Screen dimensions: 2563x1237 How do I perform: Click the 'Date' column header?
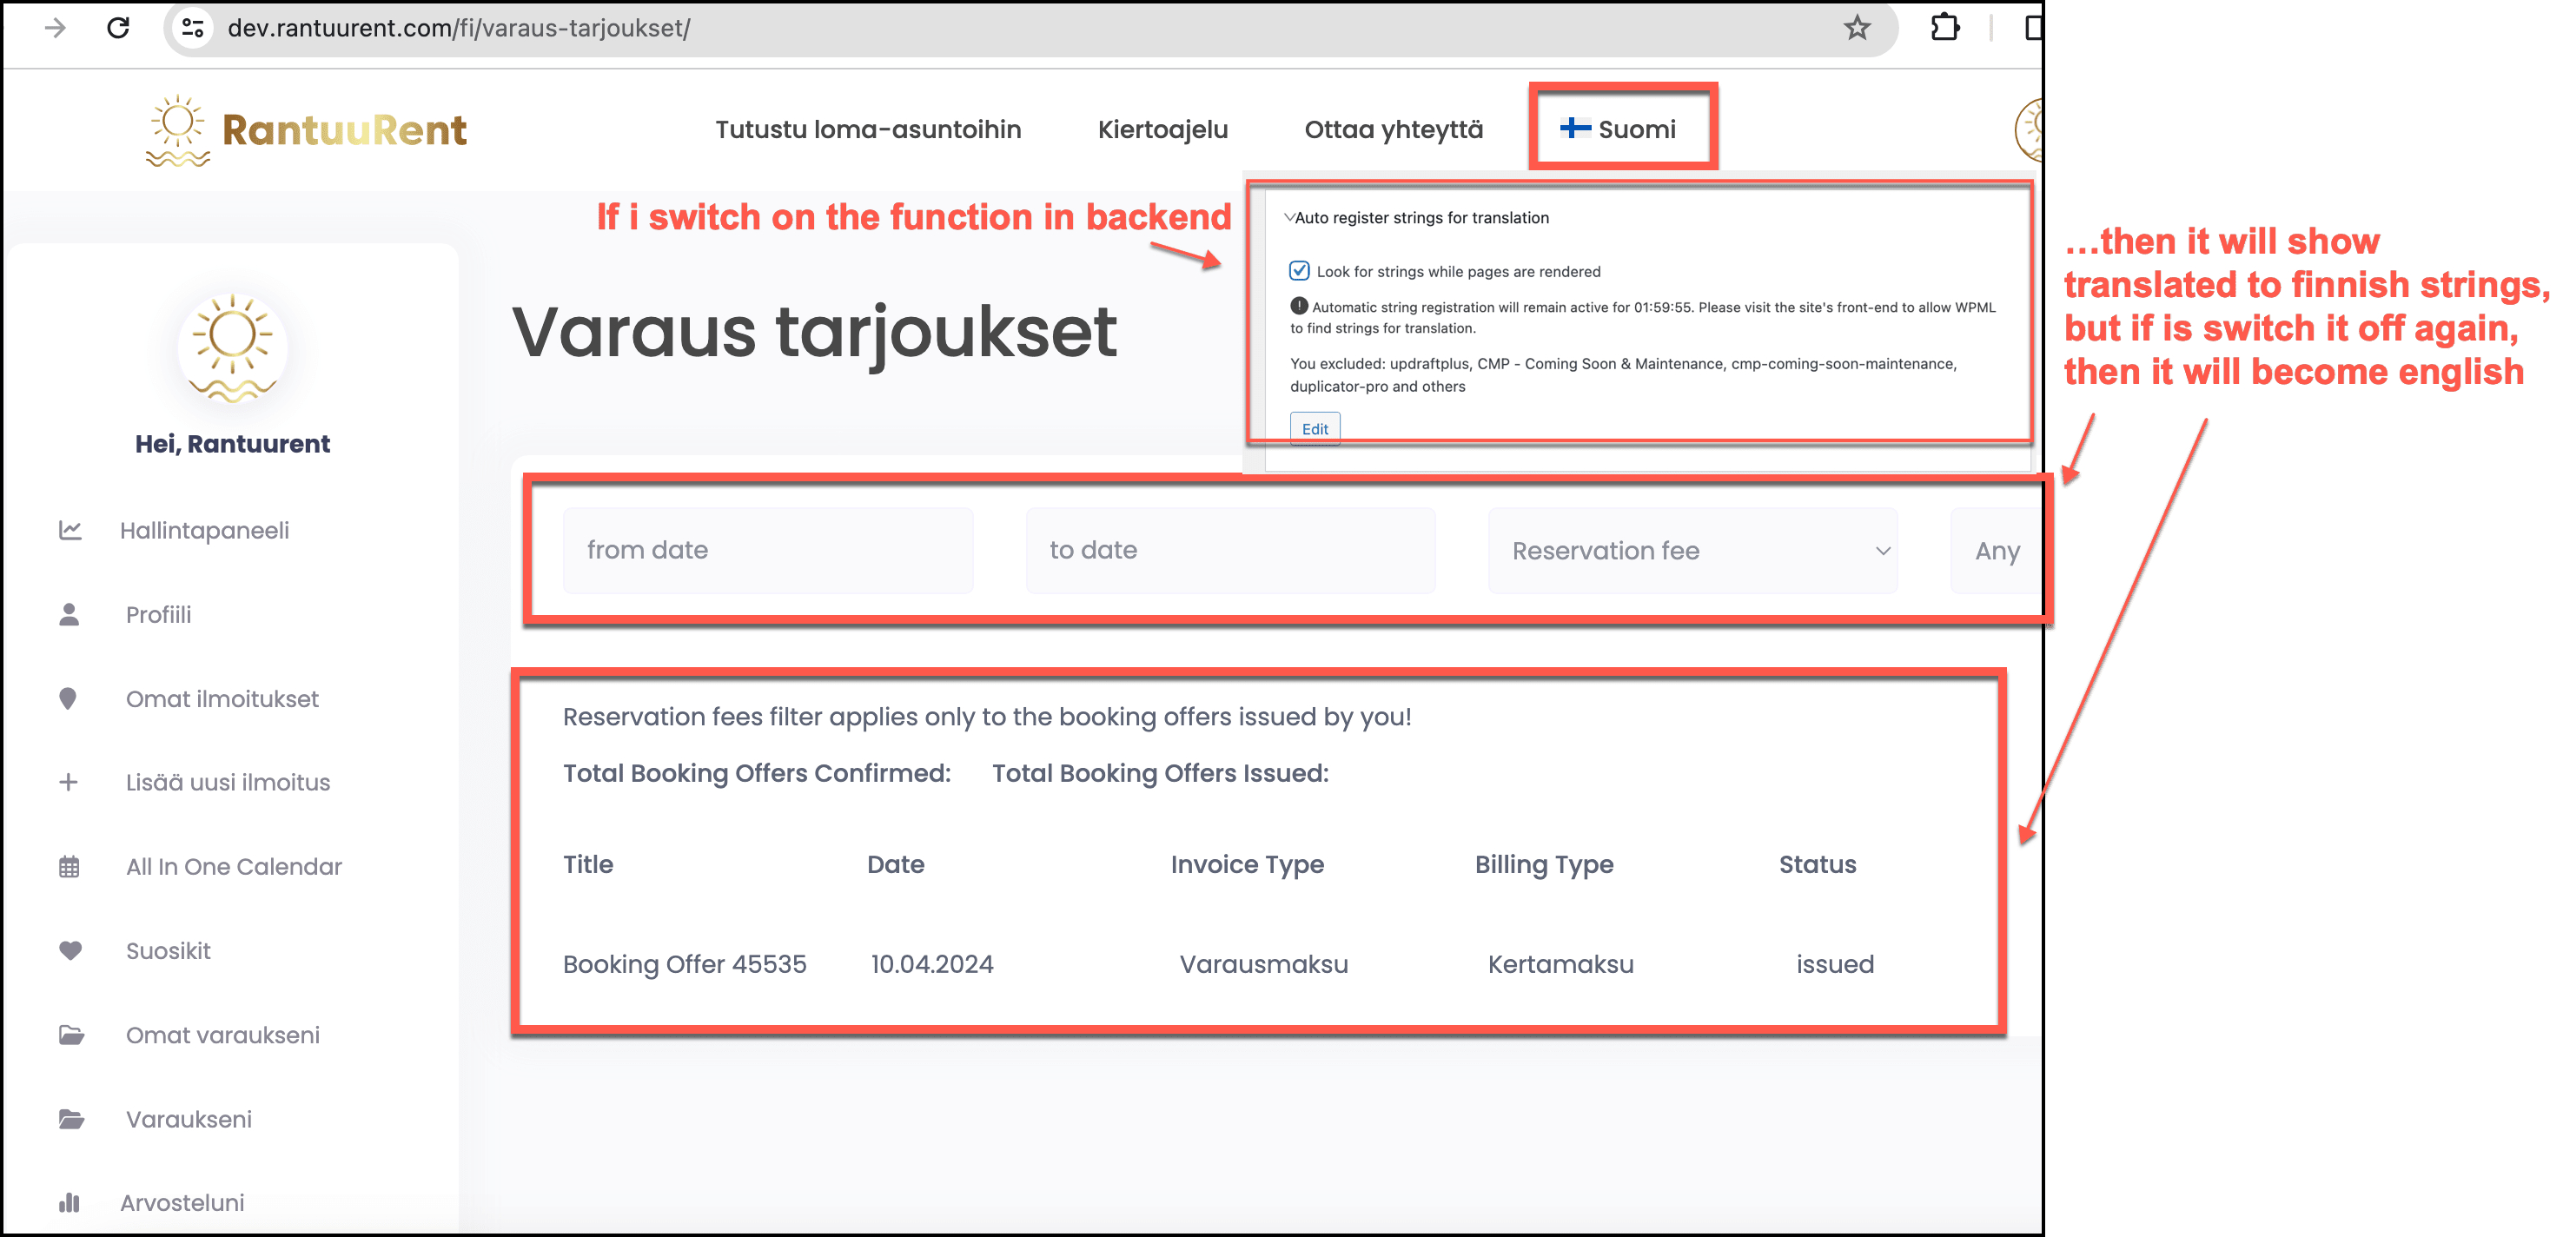[896, 865]
